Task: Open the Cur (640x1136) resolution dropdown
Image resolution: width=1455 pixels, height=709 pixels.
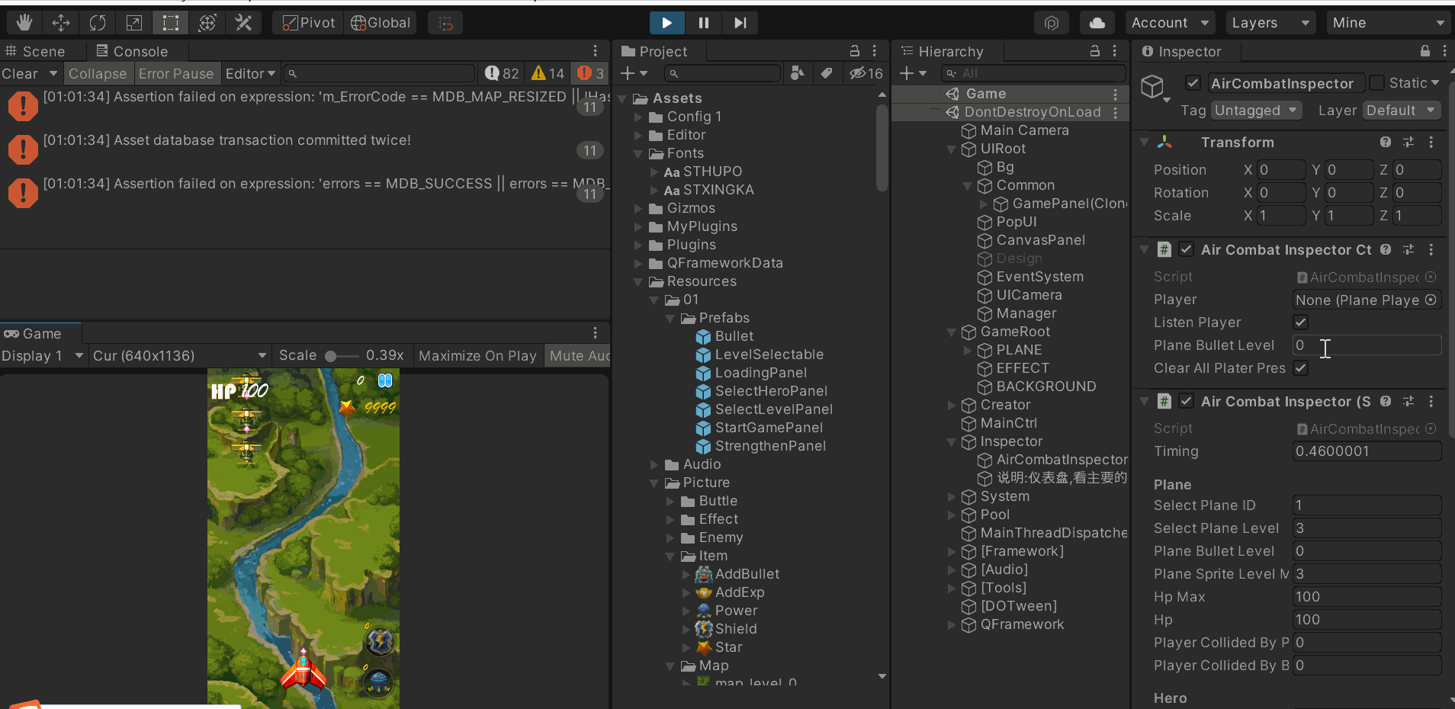Action: click(x=179, y=356)
